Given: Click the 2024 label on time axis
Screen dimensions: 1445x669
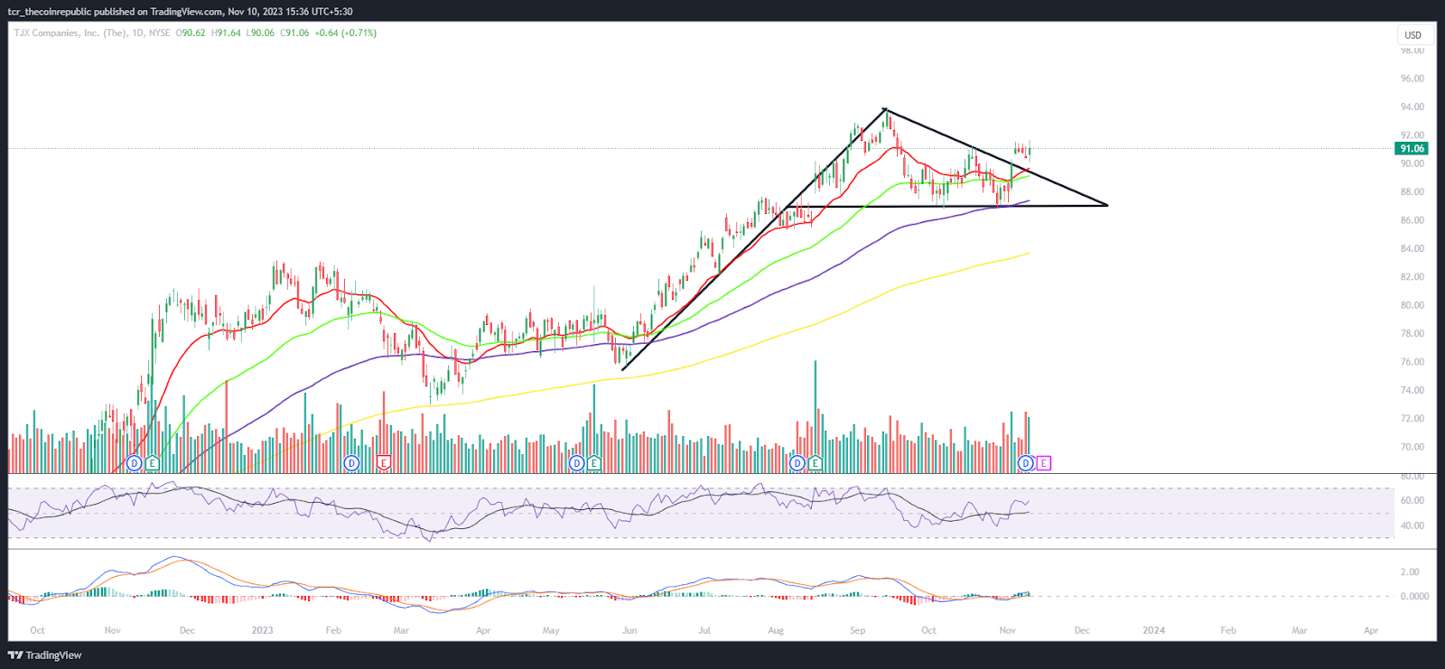Looking at the screenshot, I should pos(1153,630).
